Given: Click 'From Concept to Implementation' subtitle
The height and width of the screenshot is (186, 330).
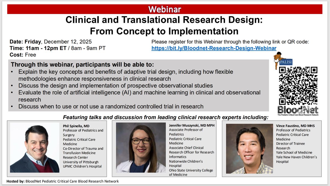Looking at the screenshot, I should coord(164,31).
